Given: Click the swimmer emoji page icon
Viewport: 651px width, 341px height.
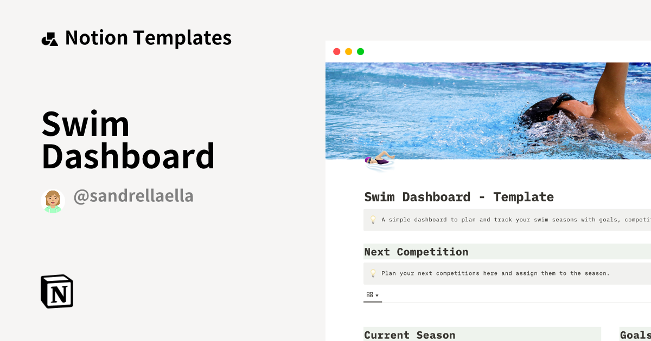Looking at the screenshot, I should click(379, 160).
